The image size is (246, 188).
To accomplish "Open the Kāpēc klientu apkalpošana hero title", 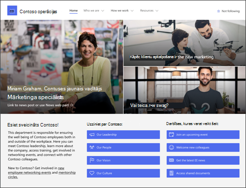I will pos(172,57).
